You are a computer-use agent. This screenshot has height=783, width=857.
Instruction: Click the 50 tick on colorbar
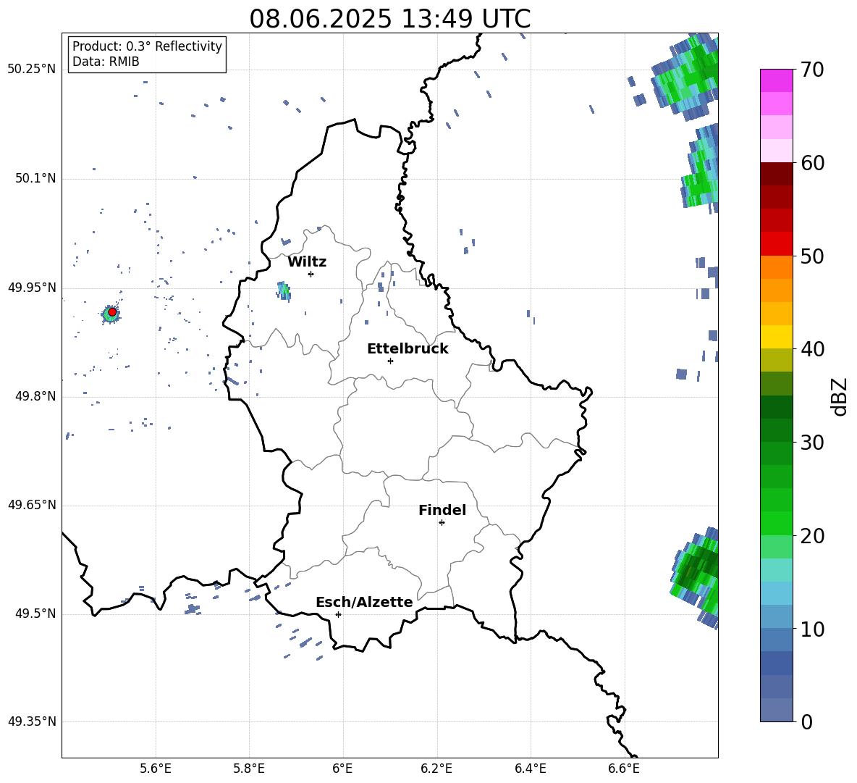click(812, 256)
